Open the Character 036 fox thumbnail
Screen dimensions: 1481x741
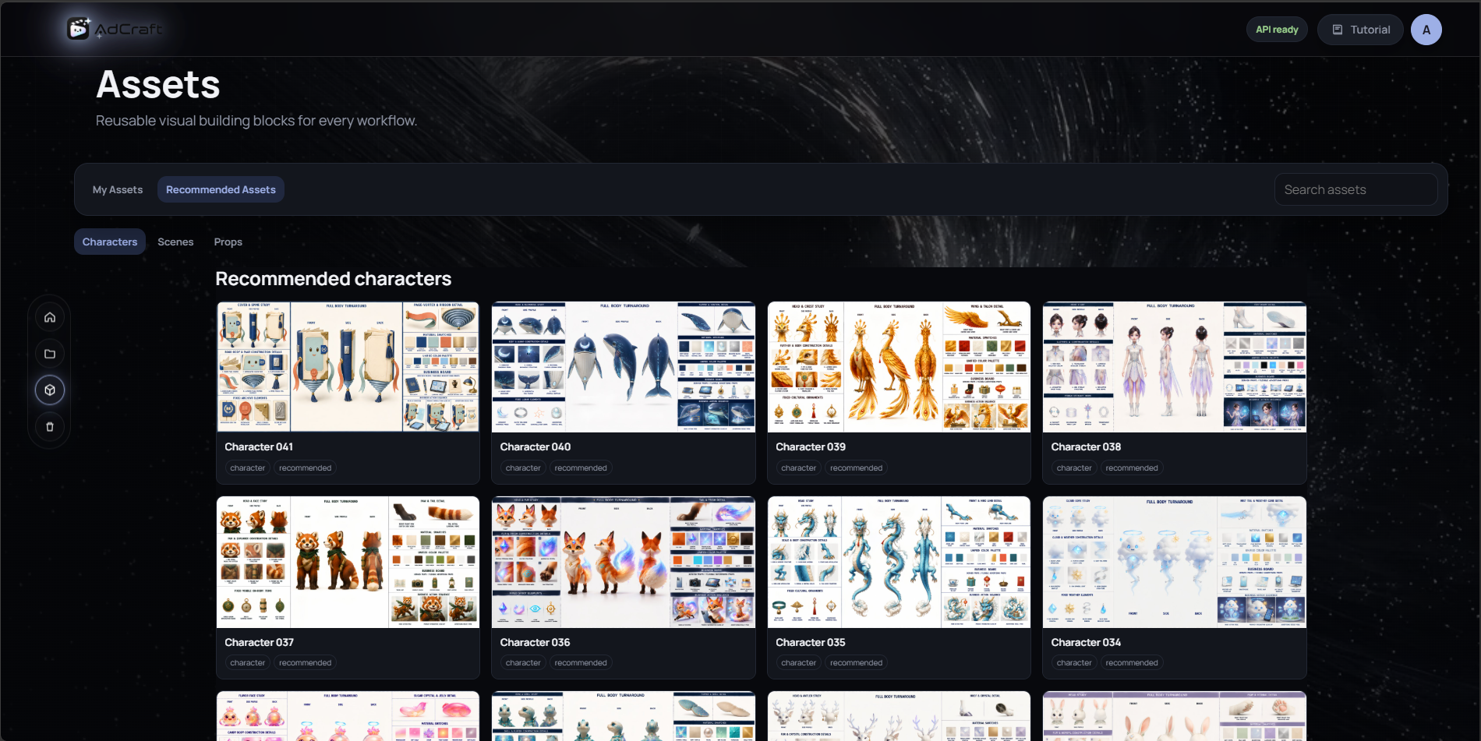click(x=624, y=562)
